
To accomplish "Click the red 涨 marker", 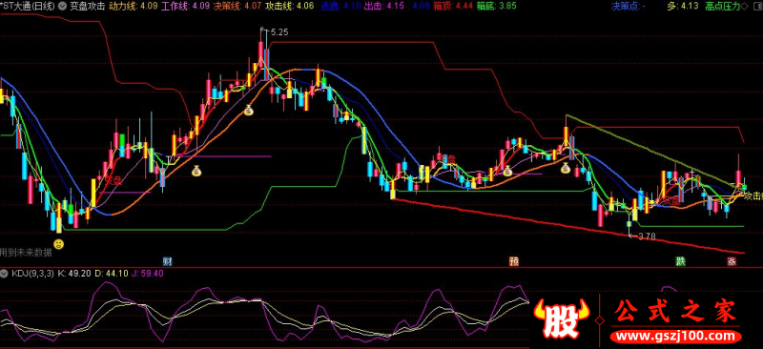I will (732, 261).
